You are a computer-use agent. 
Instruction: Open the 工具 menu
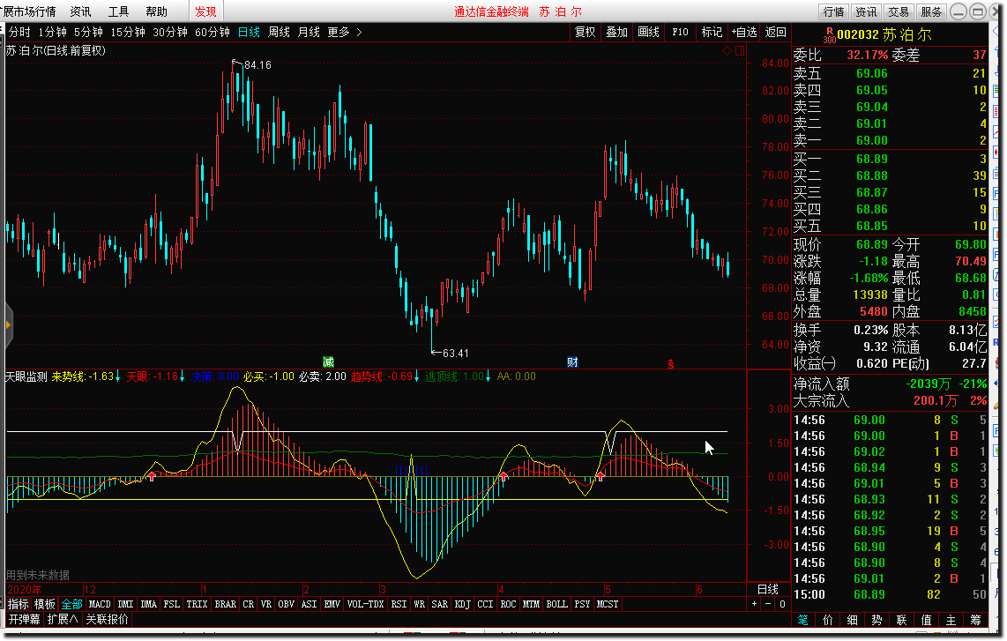pyautogui.click(x=118, y=11)
